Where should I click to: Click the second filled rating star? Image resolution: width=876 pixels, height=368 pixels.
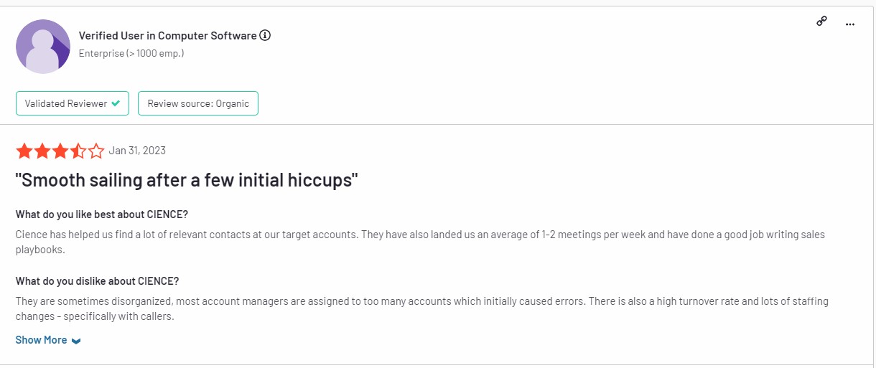pyautogui.click(x=42, y=151)
